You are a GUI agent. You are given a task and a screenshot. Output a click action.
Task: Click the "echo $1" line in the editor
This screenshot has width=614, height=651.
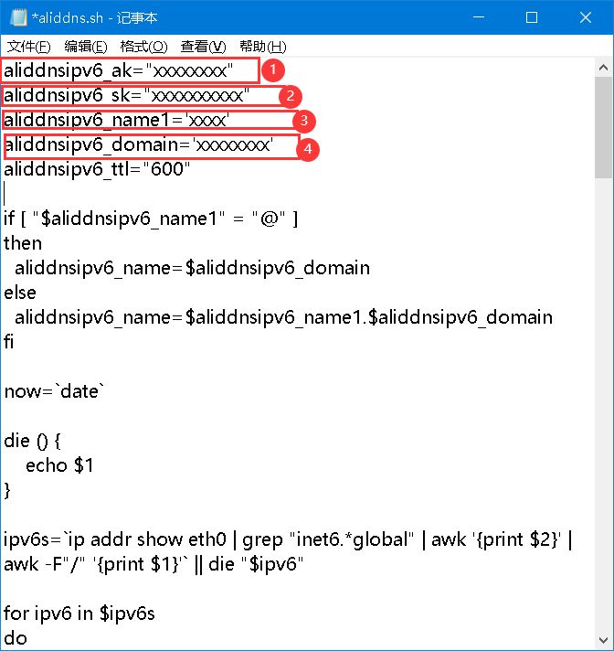pos(59,465)
